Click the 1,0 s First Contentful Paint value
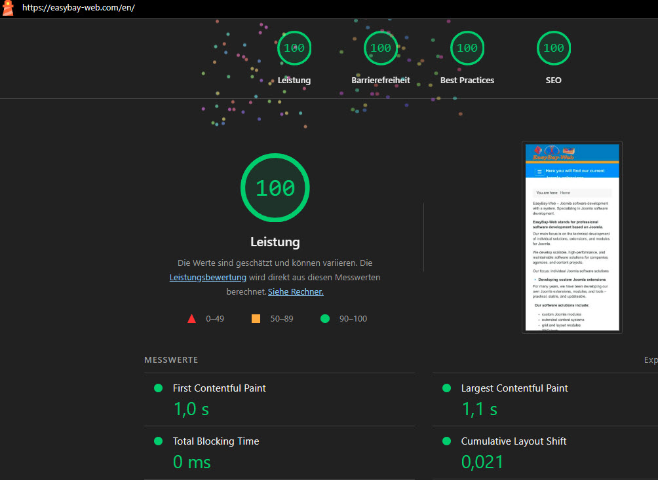 pyautogui.click(x=191, y=409)
